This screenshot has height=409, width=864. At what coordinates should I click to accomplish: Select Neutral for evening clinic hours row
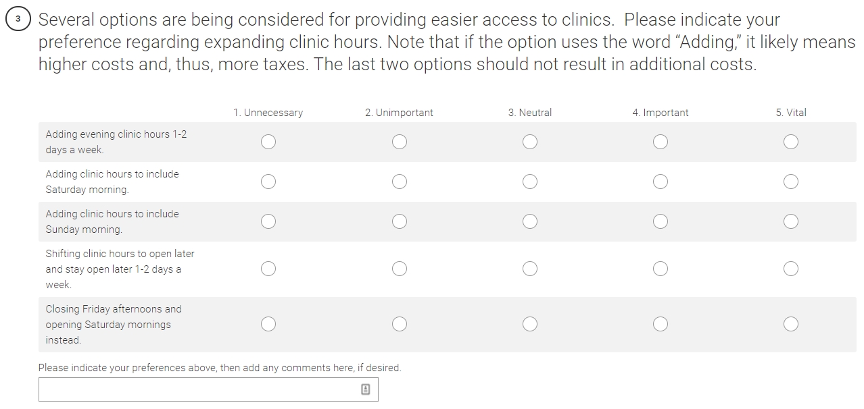coord(530,142)
